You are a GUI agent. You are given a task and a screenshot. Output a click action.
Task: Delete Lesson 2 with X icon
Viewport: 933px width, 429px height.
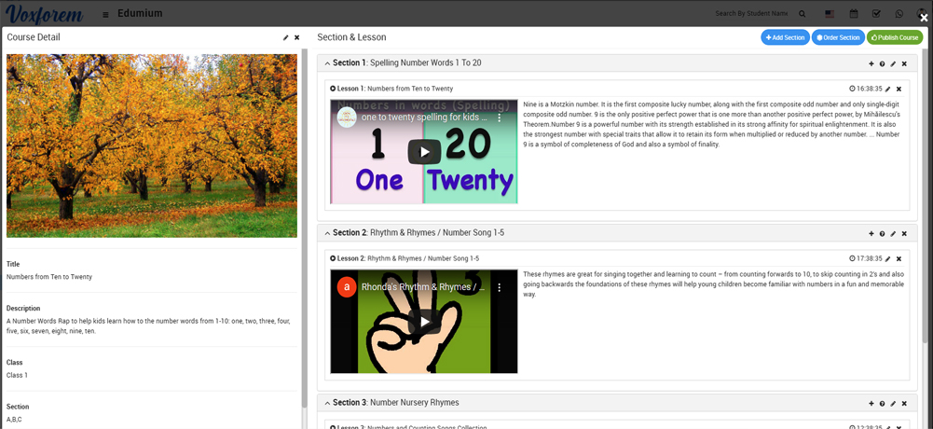tap(899, 258)
